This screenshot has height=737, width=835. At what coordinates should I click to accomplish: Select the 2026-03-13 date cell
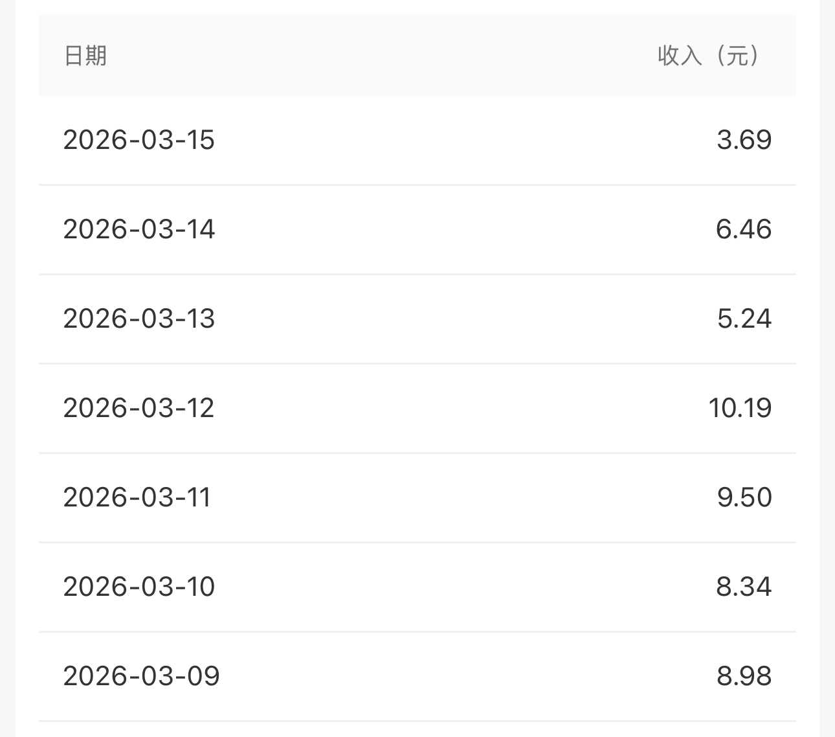tap(139, 319)
